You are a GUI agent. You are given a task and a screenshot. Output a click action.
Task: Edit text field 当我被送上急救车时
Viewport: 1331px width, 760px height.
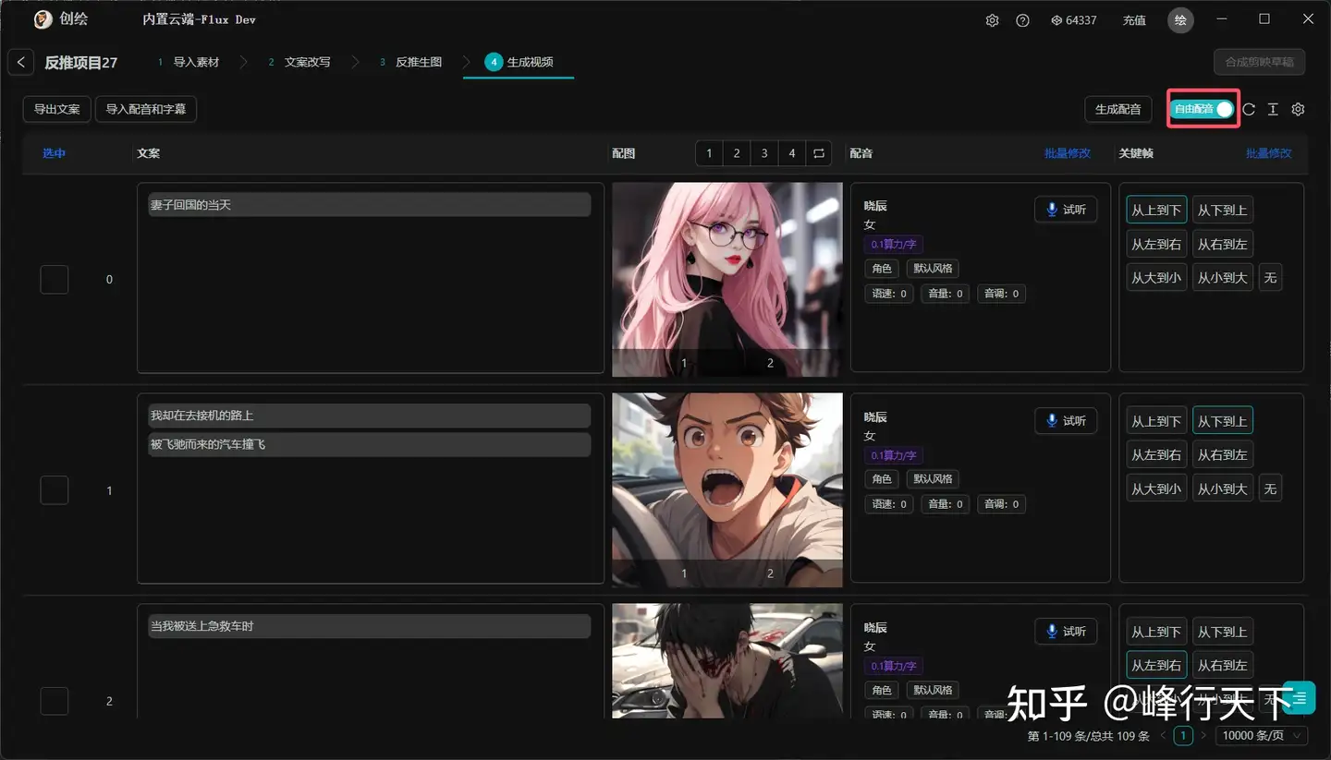[369, 626]
